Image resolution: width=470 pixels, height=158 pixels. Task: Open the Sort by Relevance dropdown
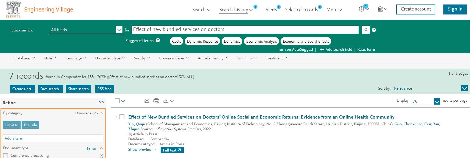[x=464, y=88]
